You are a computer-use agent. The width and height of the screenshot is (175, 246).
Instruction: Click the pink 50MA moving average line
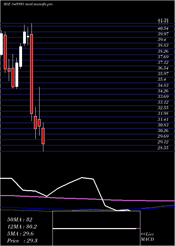[87, 199]
